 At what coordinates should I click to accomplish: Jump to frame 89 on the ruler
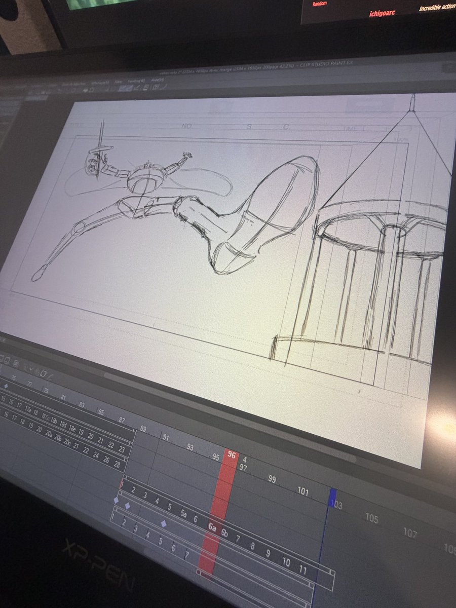point(143,429)
